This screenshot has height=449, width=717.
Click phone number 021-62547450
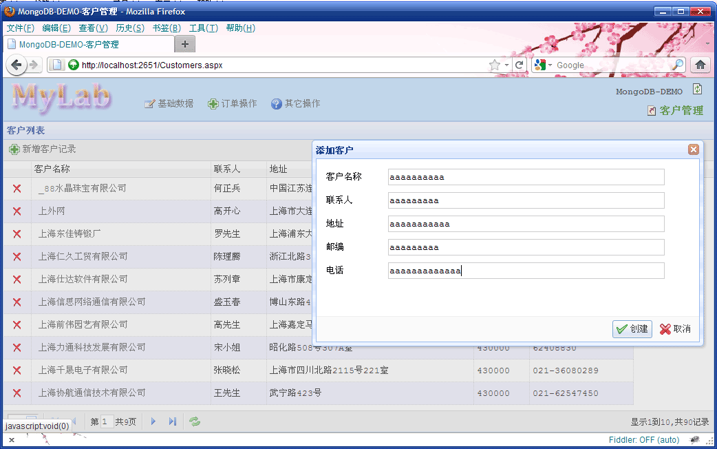[566, 393]
